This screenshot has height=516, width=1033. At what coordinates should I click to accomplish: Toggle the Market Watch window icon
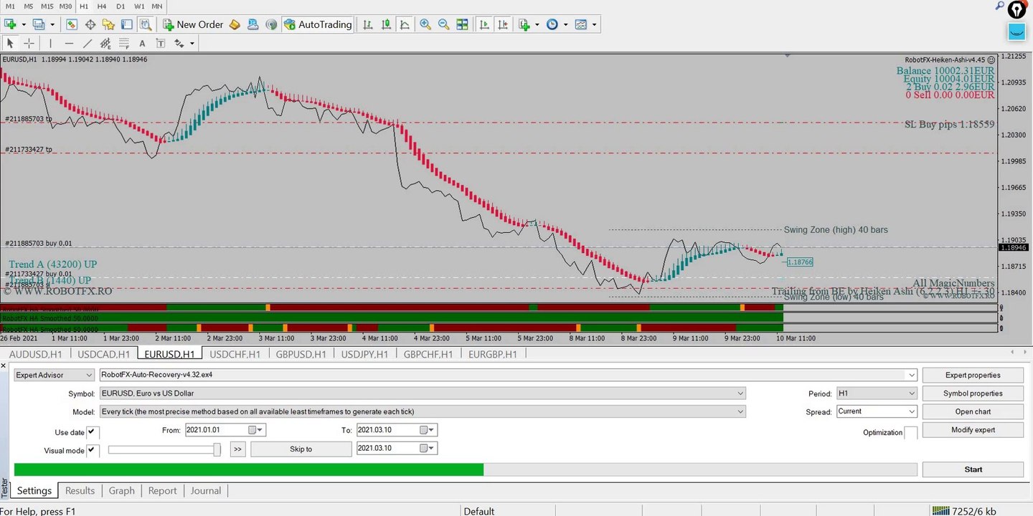72,24
